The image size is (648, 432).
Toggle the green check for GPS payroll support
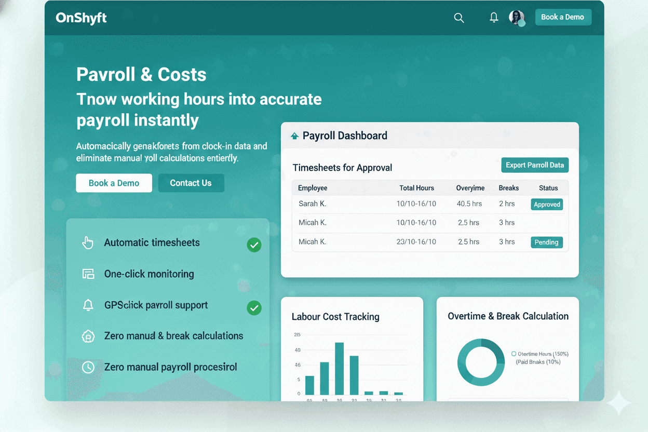pyautogui.click(x=254, y=308)
